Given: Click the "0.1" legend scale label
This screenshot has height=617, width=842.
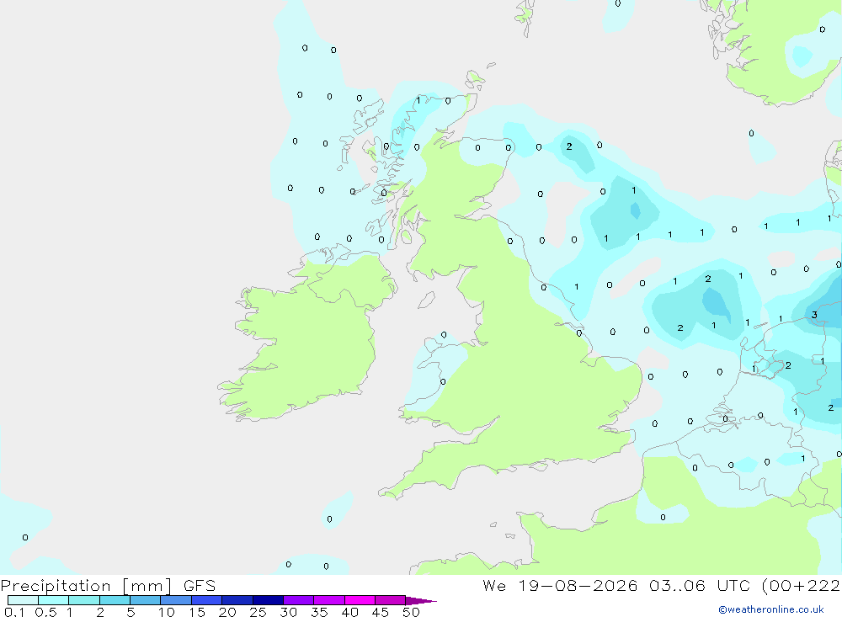Looking at the screenshot, I should (14, 612).
